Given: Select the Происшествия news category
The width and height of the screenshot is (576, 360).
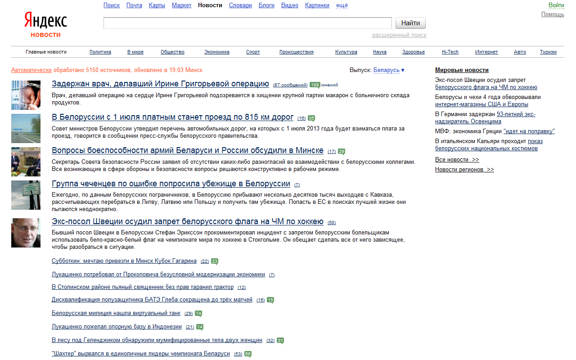Looking at the screenshot, I should (297, 52).
